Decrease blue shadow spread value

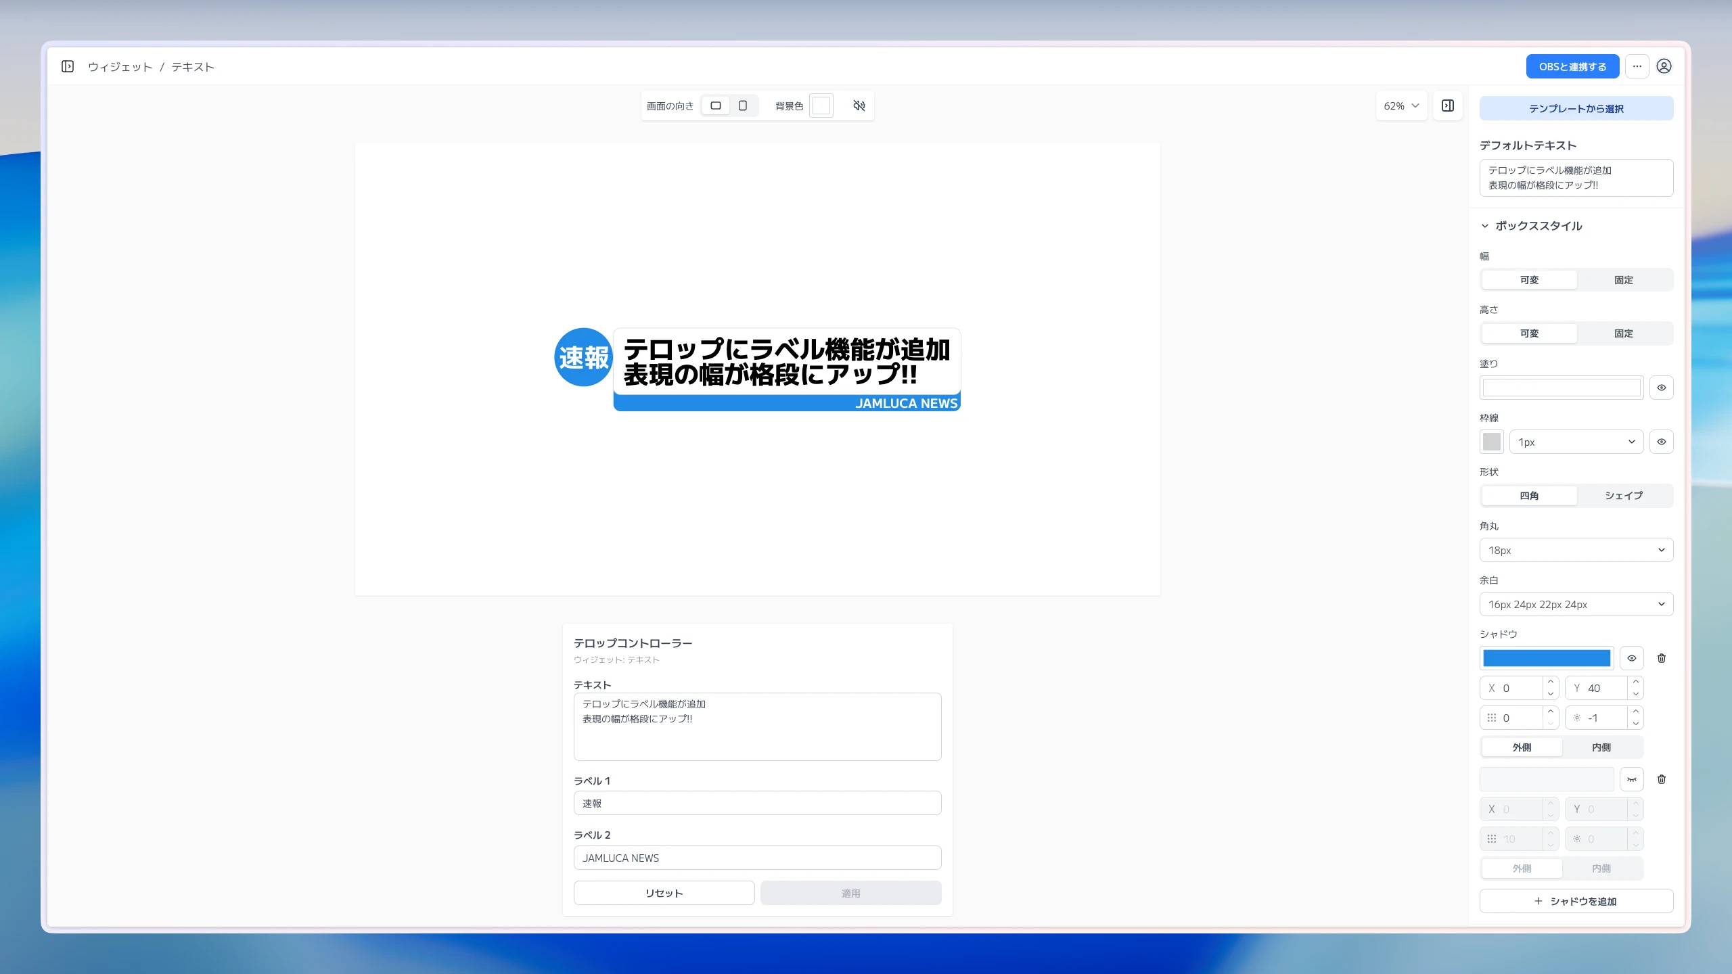1636,724
